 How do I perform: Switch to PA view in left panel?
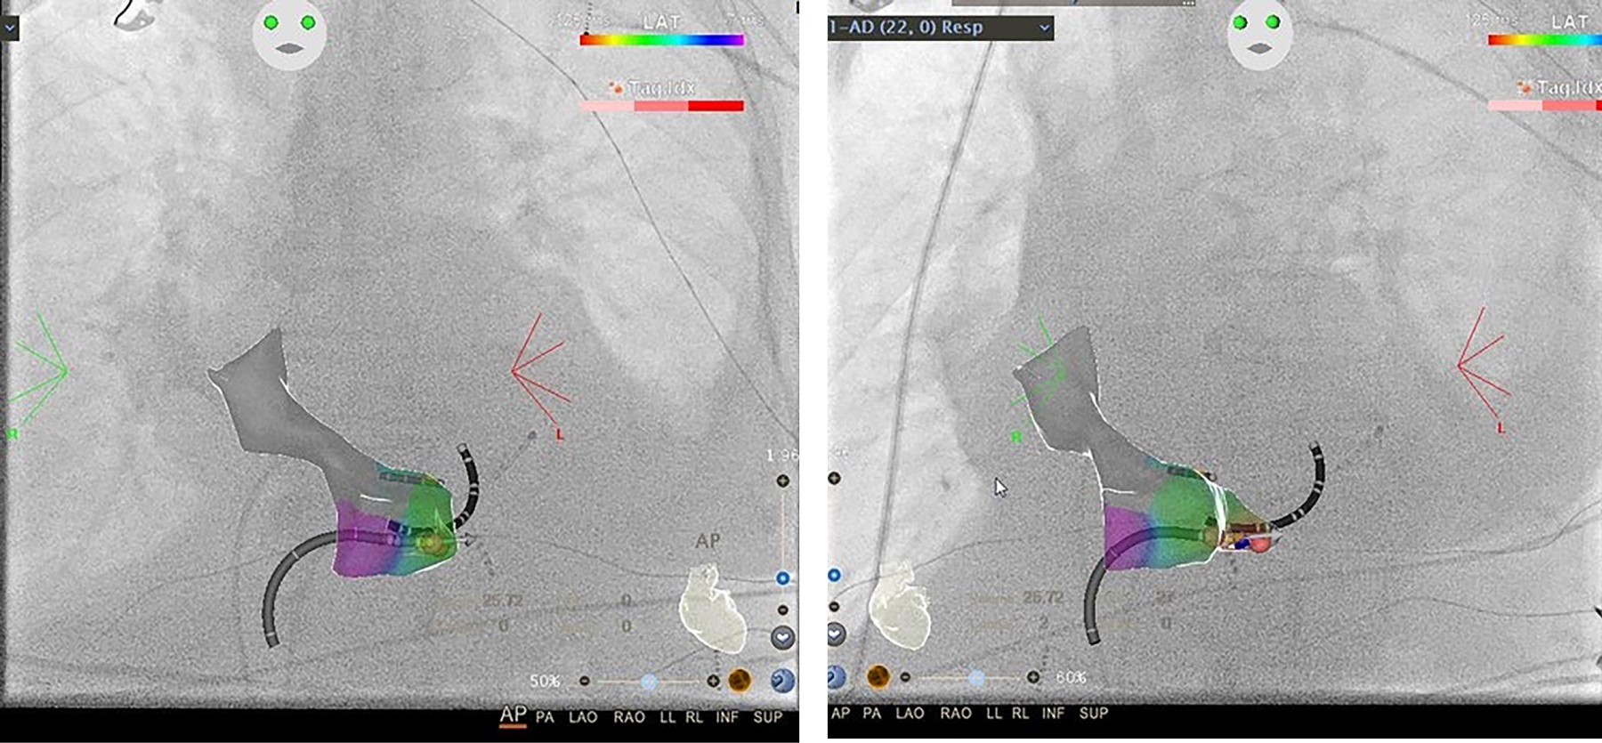click(x=545, y=717)
